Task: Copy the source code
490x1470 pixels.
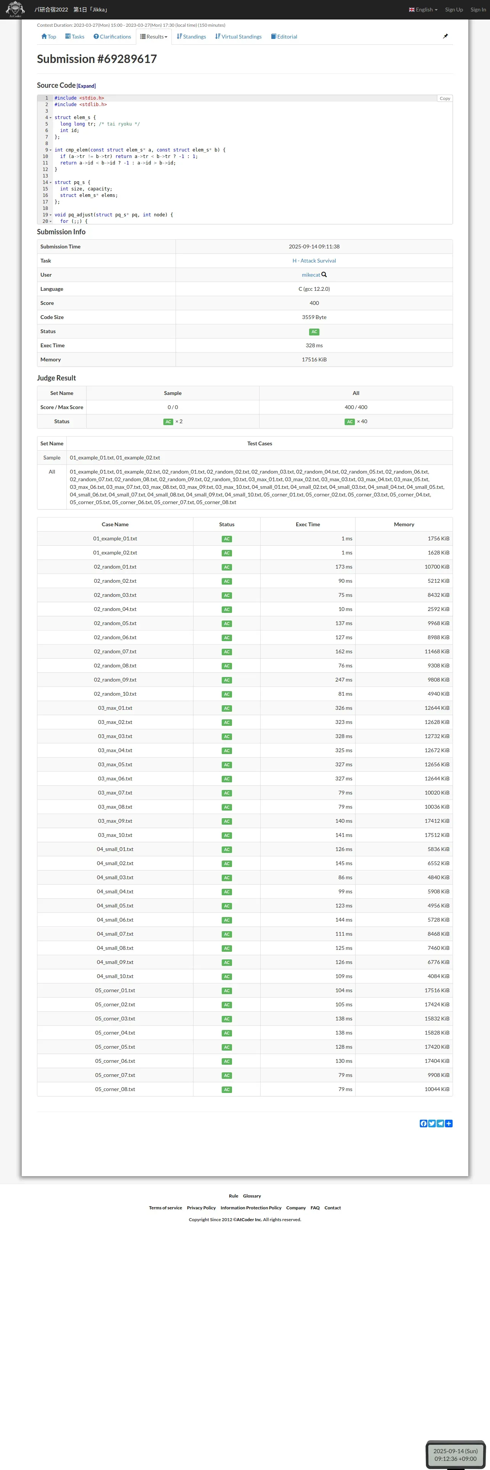Action: click(x=444, y=98)
